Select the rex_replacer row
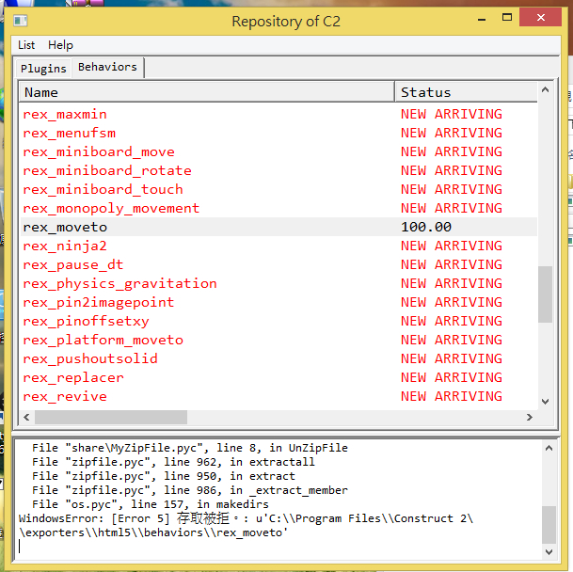The height and width of the screenshot is (572, 573). 279,378
